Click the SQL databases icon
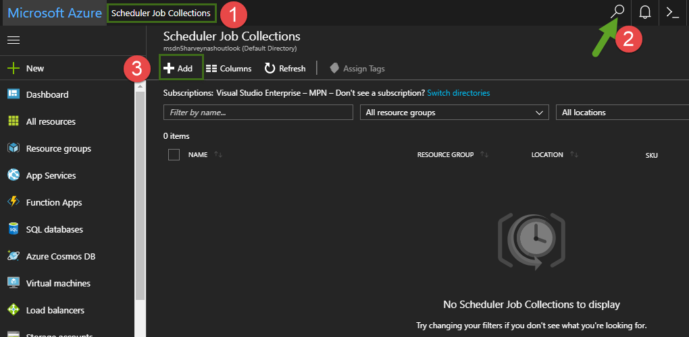Image resolution: width=689 pixels, height=337 pixels. 14,229
